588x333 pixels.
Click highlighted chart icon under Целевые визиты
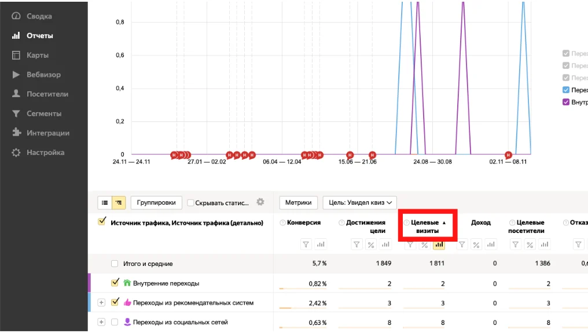[x=439, y=245]
